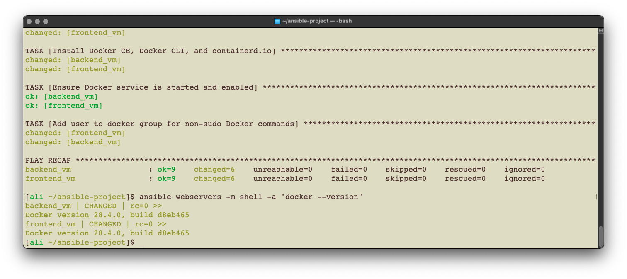The height and width of the screenshot is (279, 627).
Task: Click the window zoom button in title bar
Action: pos(46,22)
